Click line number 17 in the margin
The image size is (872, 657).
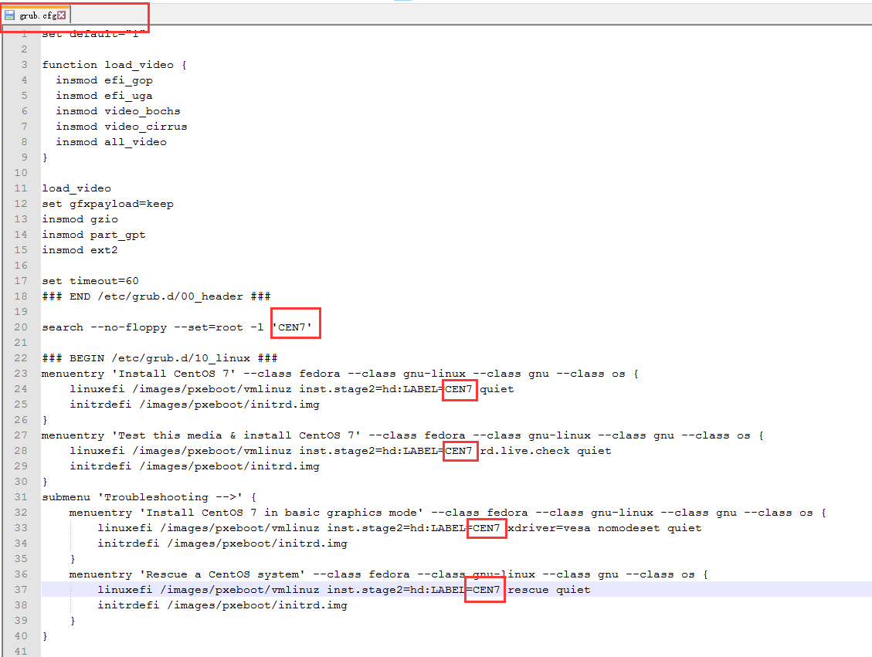[x=21, y=281]
